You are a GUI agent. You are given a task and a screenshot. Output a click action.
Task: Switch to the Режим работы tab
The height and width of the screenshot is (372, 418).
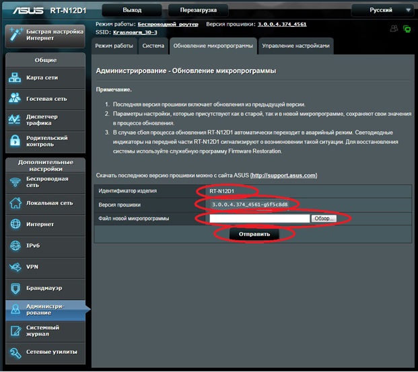114,46
